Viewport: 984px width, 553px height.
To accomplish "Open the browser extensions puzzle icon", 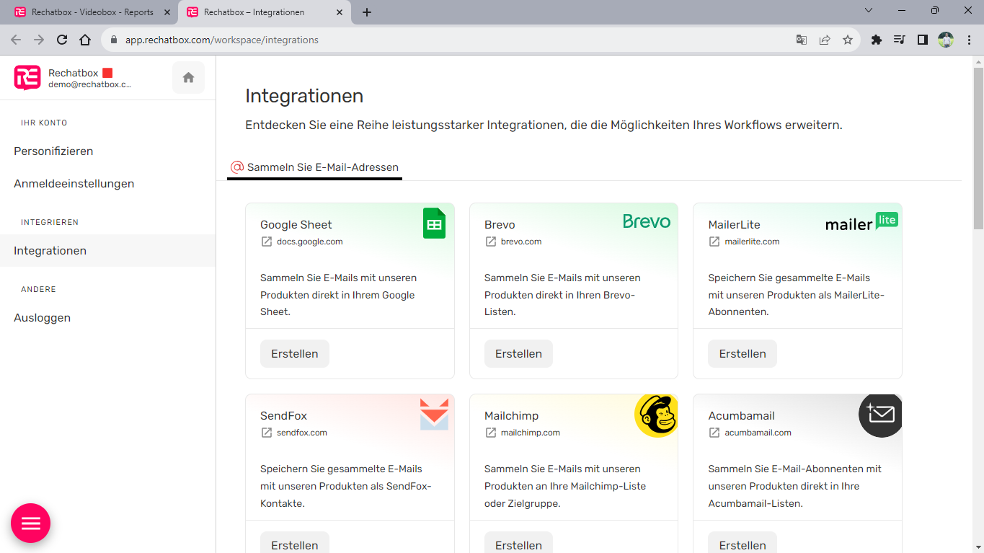I will point(877,40).
